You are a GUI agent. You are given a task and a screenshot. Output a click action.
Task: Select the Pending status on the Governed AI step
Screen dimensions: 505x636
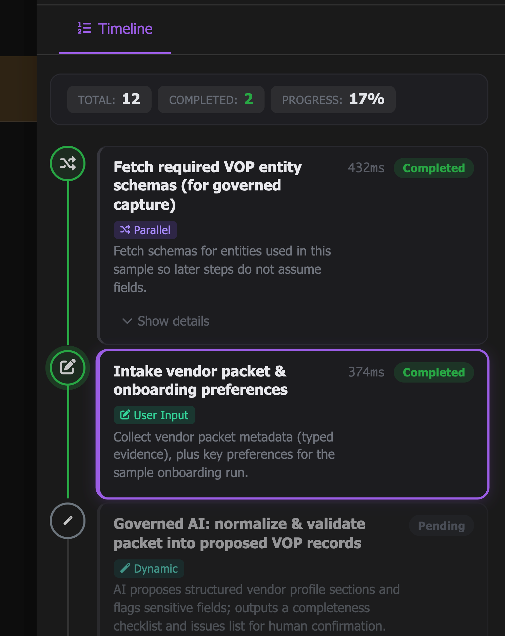click(441, 526)
